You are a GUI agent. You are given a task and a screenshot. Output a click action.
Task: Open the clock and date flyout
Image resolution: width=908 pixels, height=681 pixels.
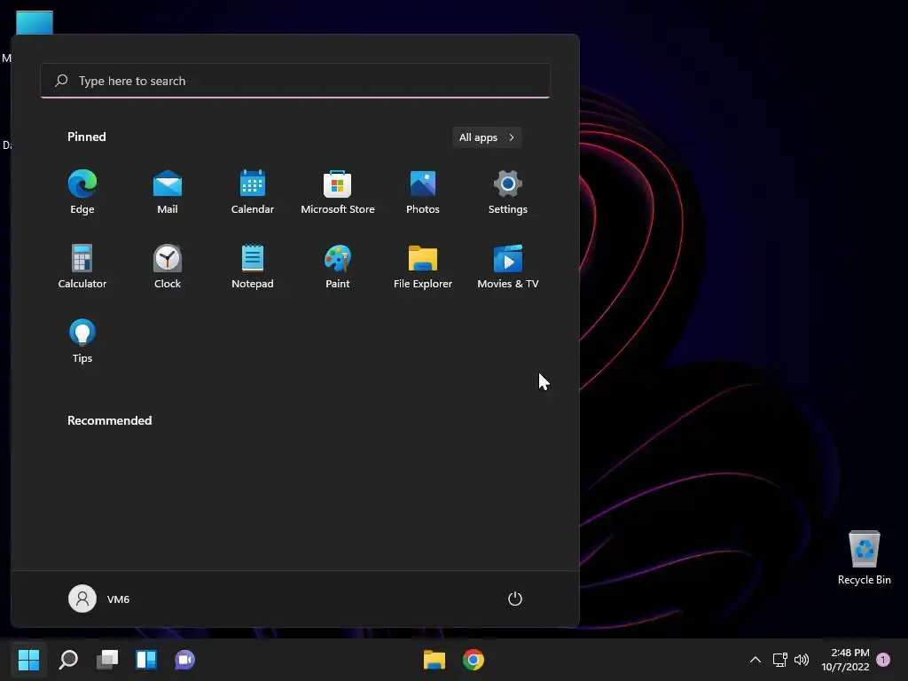click(x=845, y=660)
